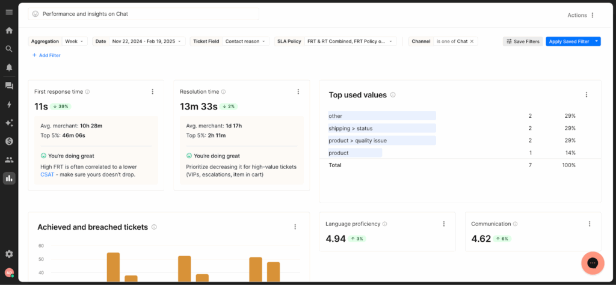Viewport: 616px width, 285px height.
Task: Open the SLA Policy dropdown
Action: [351, 41]
